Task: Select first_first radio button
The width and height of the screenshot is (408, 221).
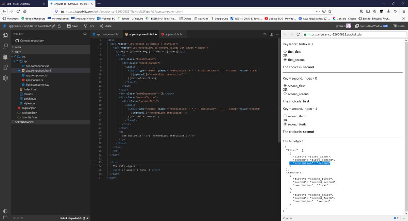Action: 285,52
